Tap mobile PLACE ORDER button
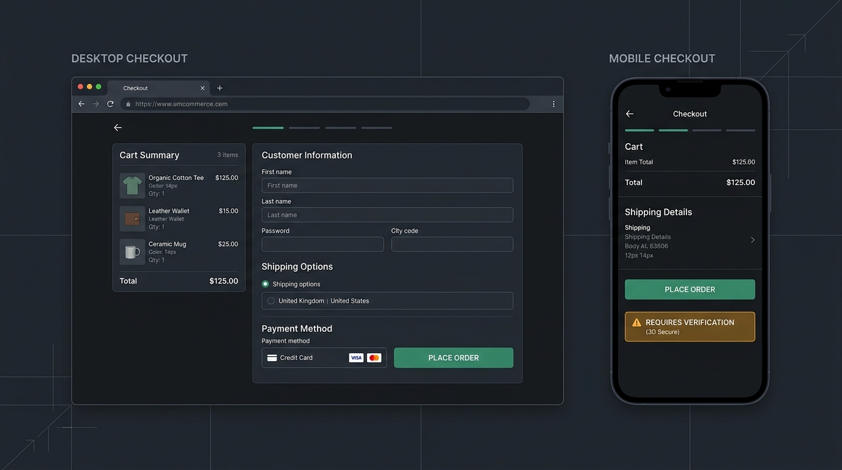Viewport: 842px width, 470px height. [x=690, y=289]
